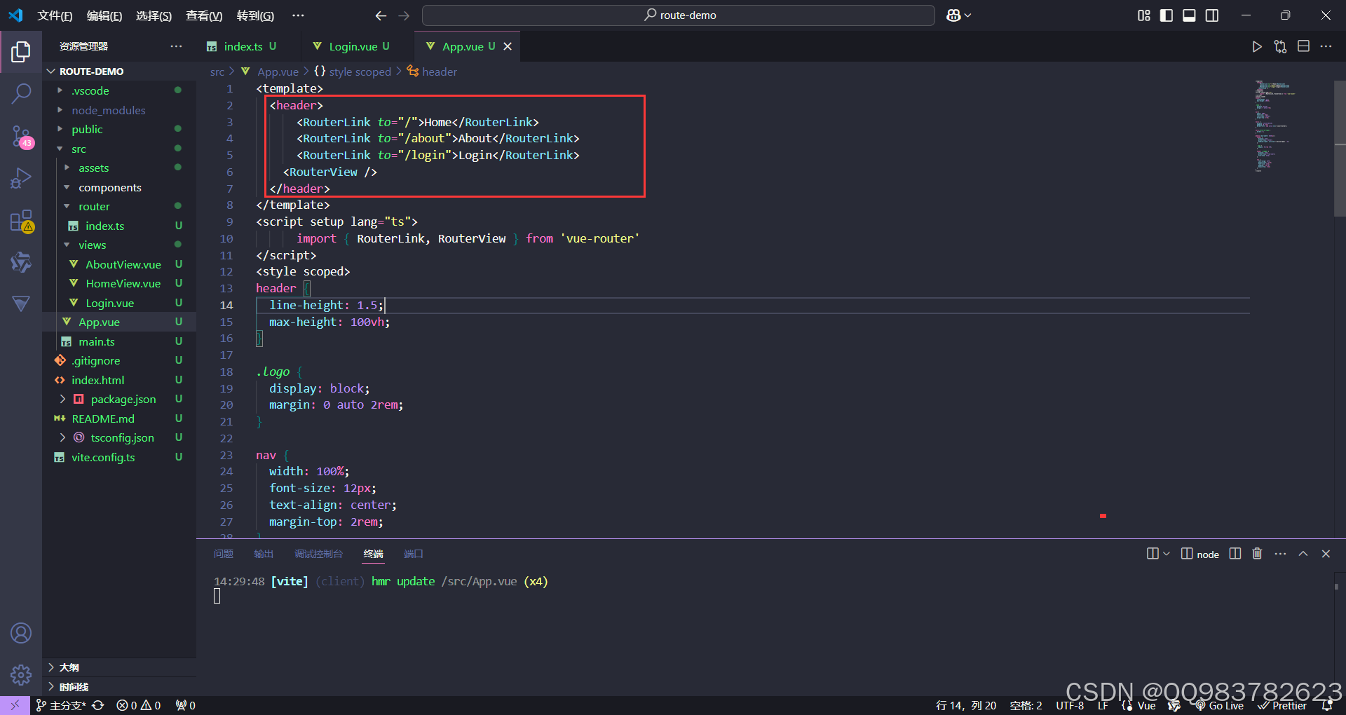This screenshot has width=1346, height=715.
Task: Switch to the index.ts editor tab
Action: (242, 46)
